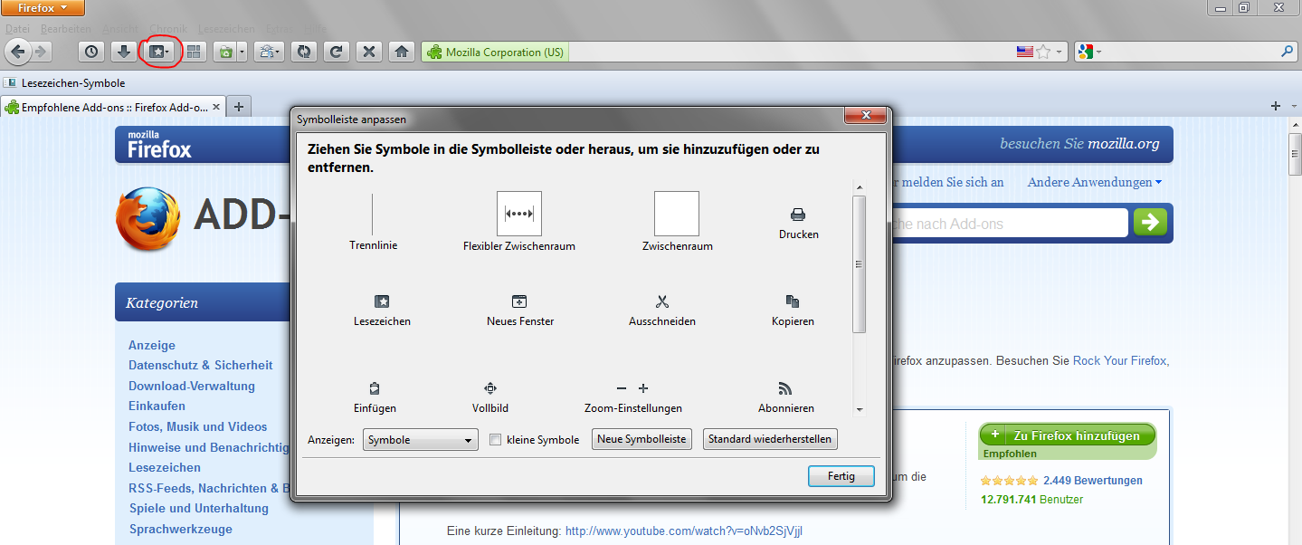Image resolution: width=1302 pixels, height=545 pixels.
Task: Click the green folder toolbar icon
Action: point(226,53)
